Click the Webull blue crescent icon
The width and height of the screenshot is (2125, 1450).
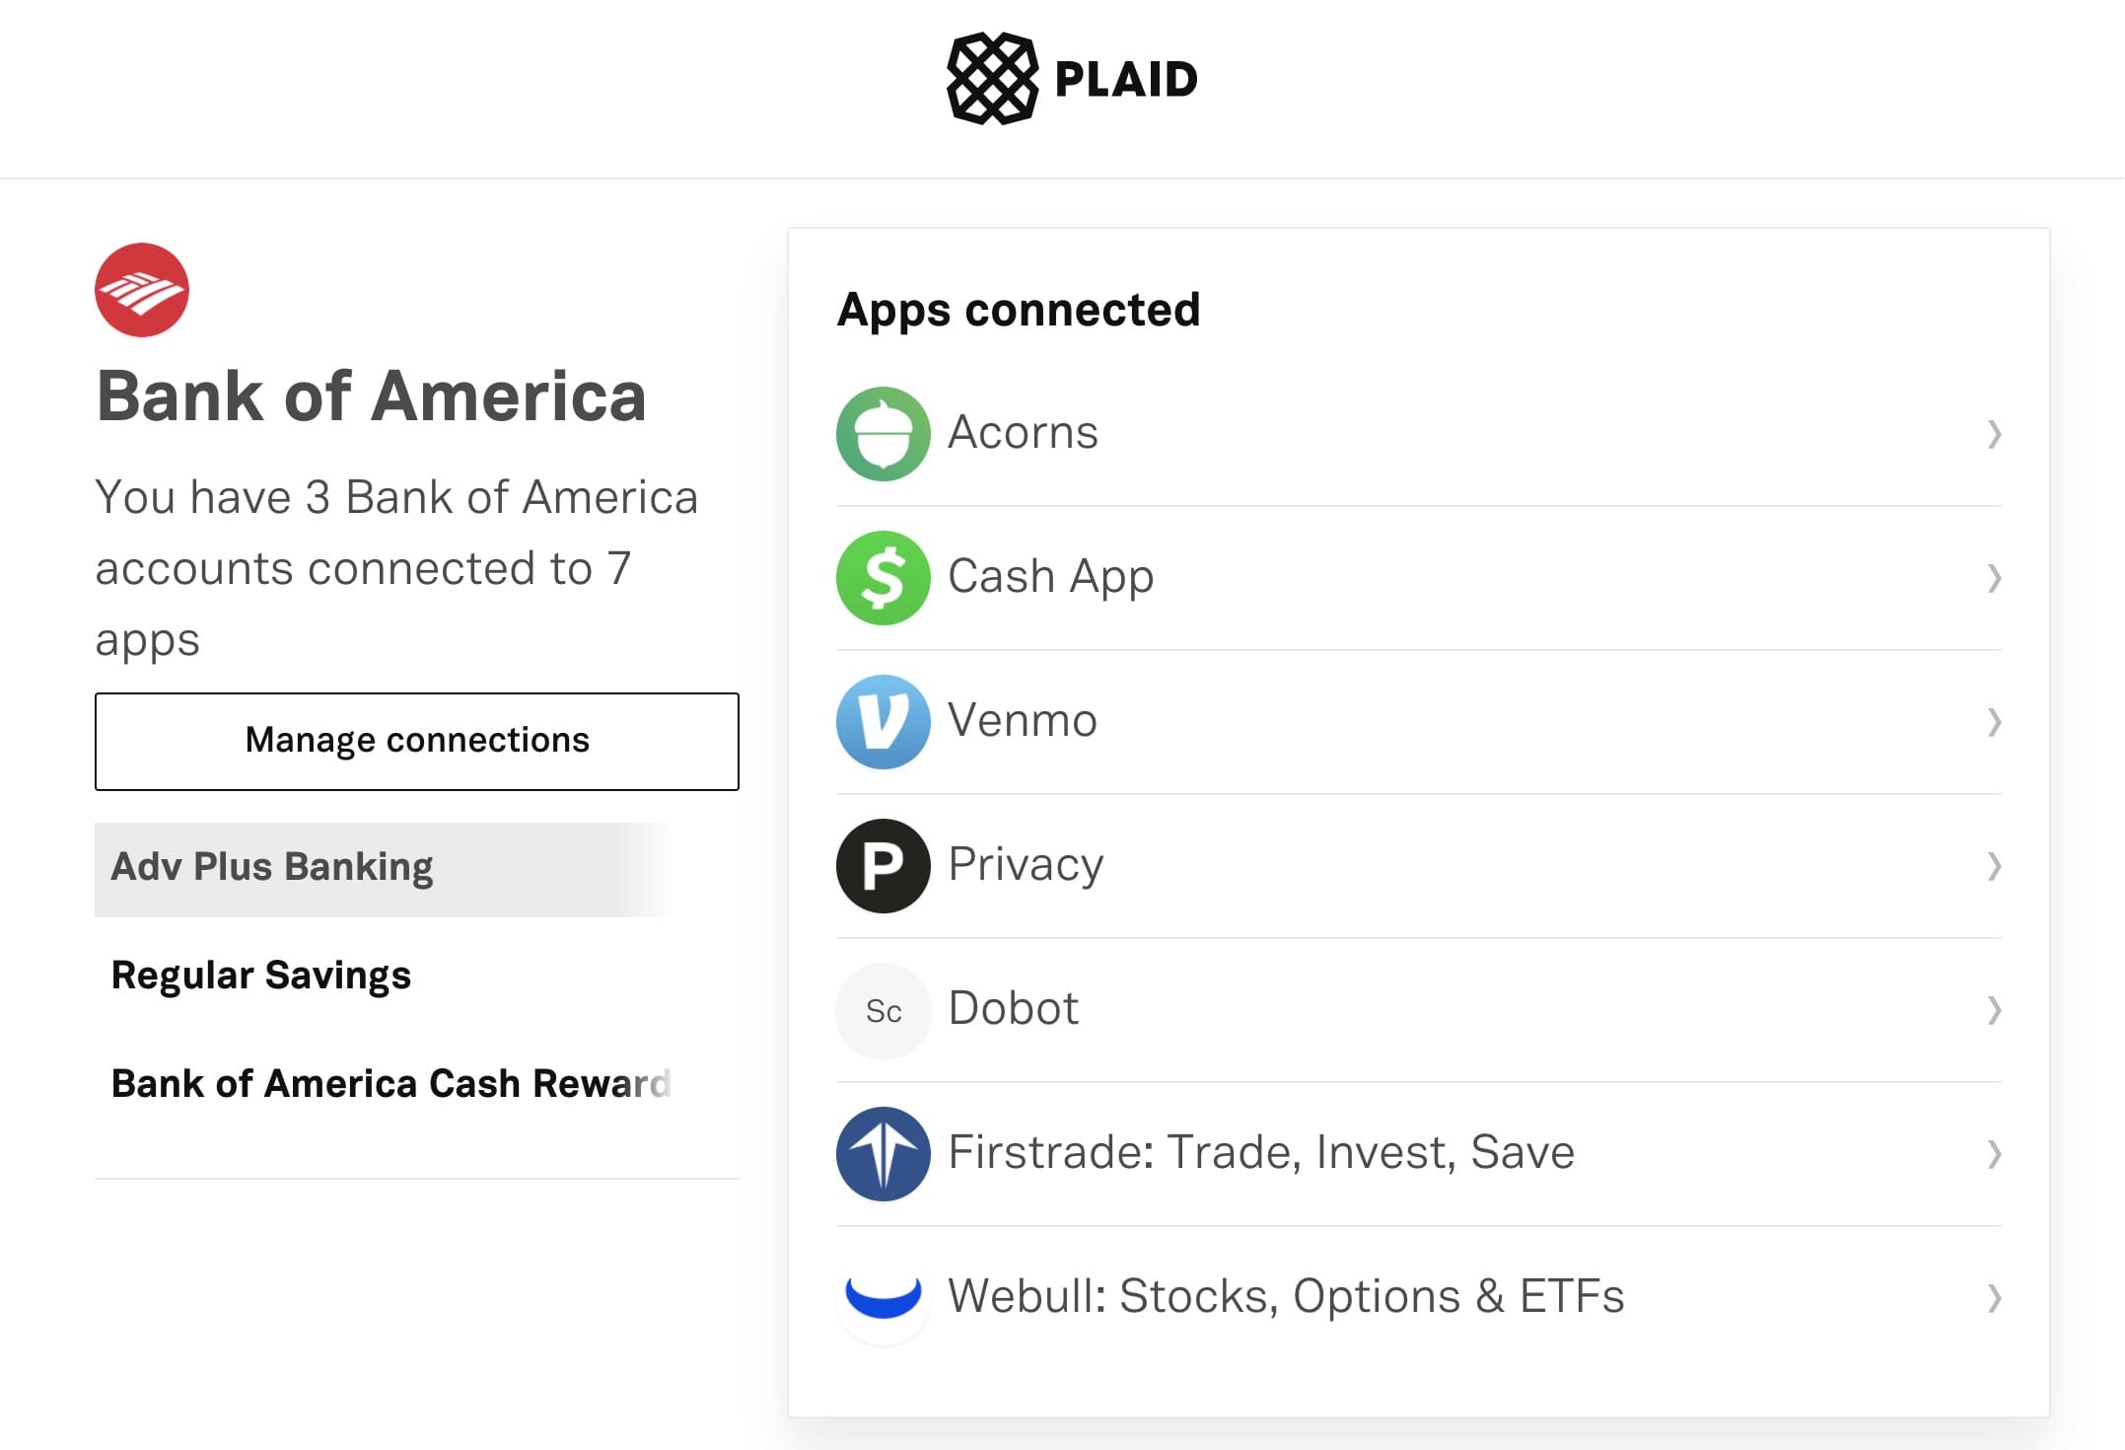coord(883,1298)
